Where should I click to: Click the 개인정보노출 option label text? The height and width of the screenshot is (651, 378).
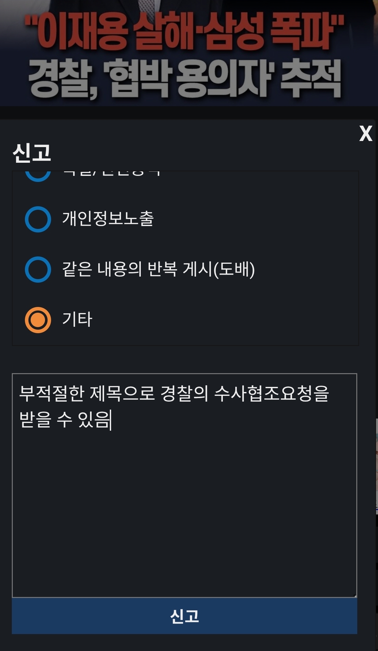point(108,219)
